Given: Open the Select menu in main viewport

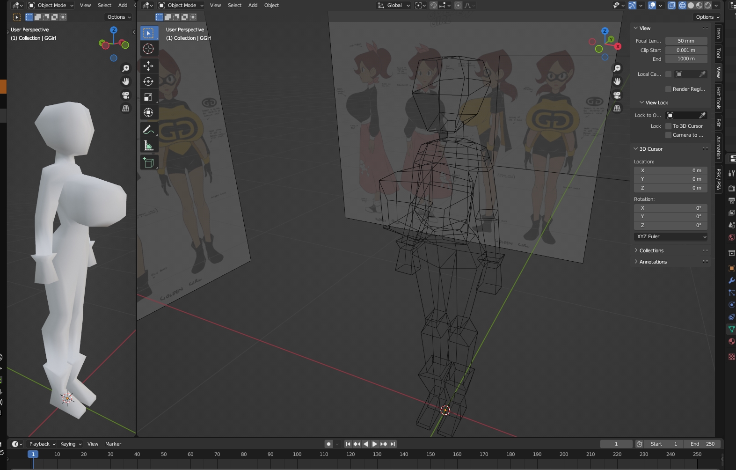Looking at the screenshot, I should (x=234, y=5).
